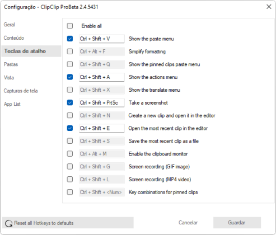Cancel the configuration changes
276x235 pixels.
coord(188,223)
